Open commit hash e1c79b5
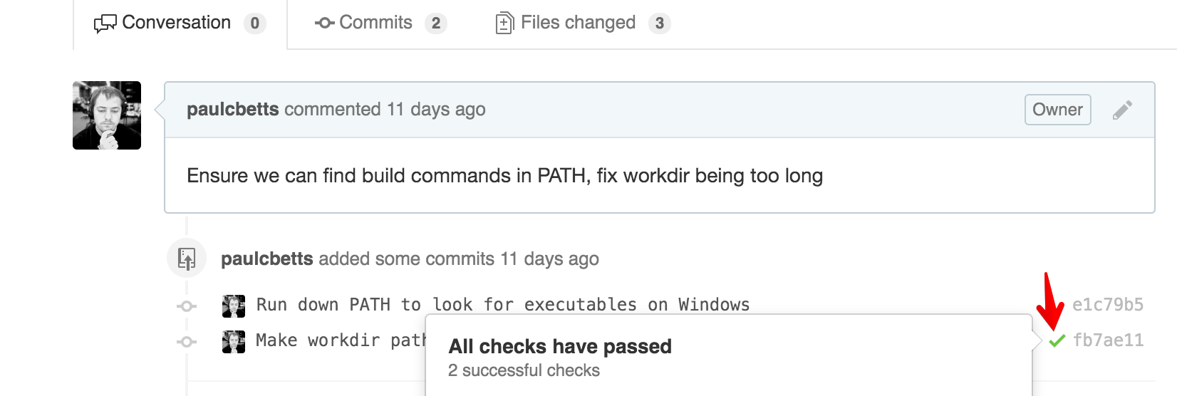This screenshot has width=1177, height=396. (x=1108, y=305)
